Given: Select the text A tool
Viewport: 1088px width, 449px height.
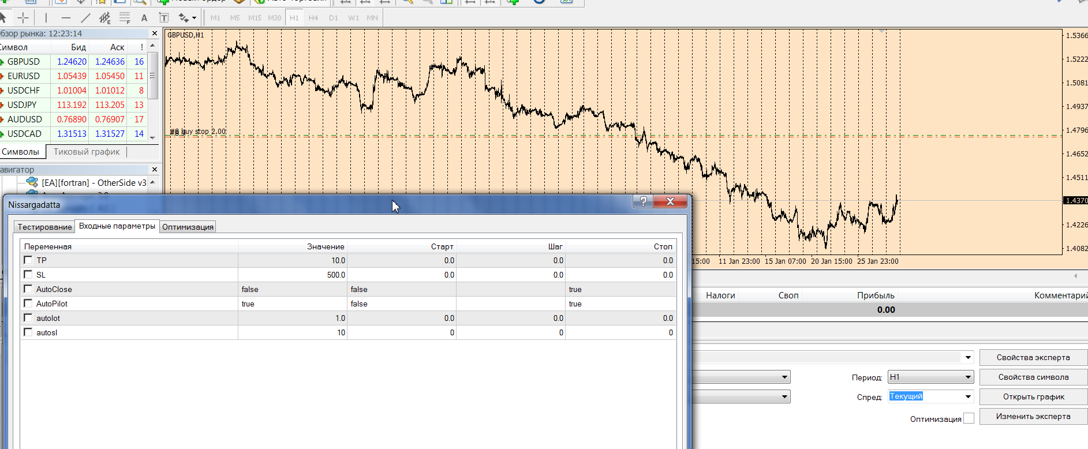Looking at the screenshot, I should (144, 18).
